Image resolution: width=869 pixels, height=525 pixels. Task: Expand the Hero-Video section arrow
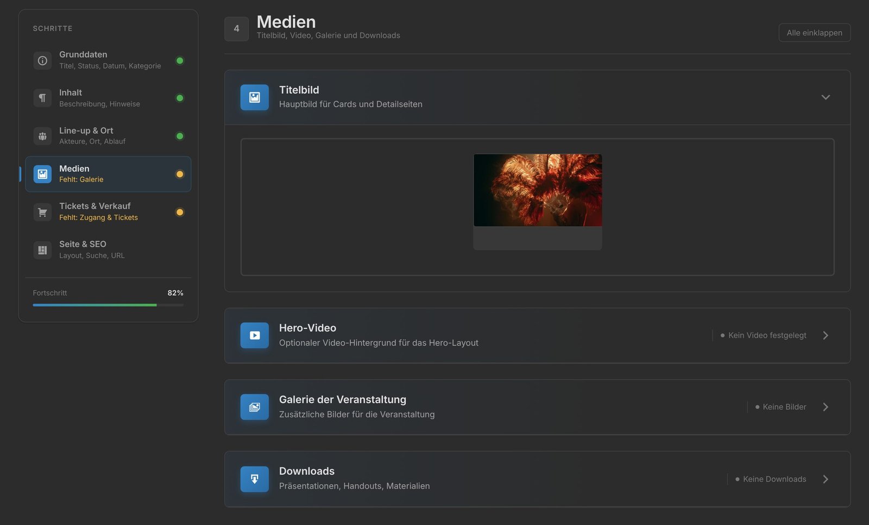click(x=826, y=335)
